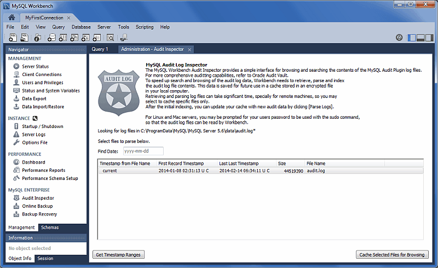The image size is (438, 268).
Task: Open Startup / Shutdown
Action: (x=43, y=126)
